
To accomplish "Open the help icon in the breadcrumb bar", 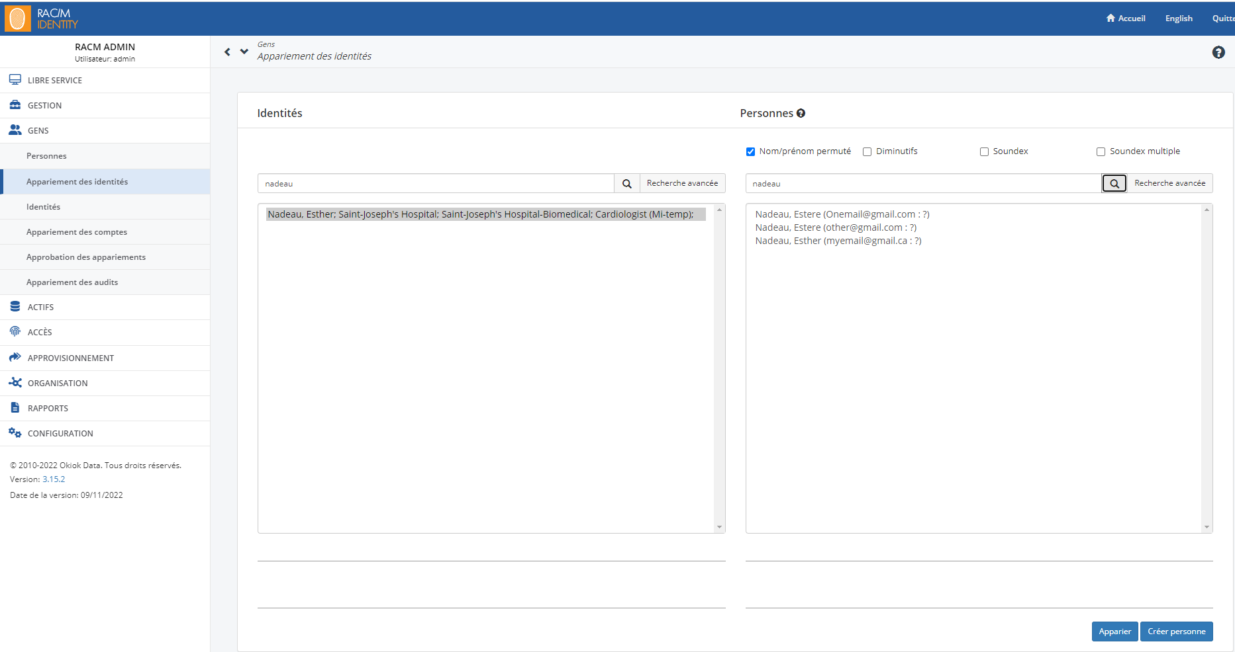I will tap(1218, 52).
